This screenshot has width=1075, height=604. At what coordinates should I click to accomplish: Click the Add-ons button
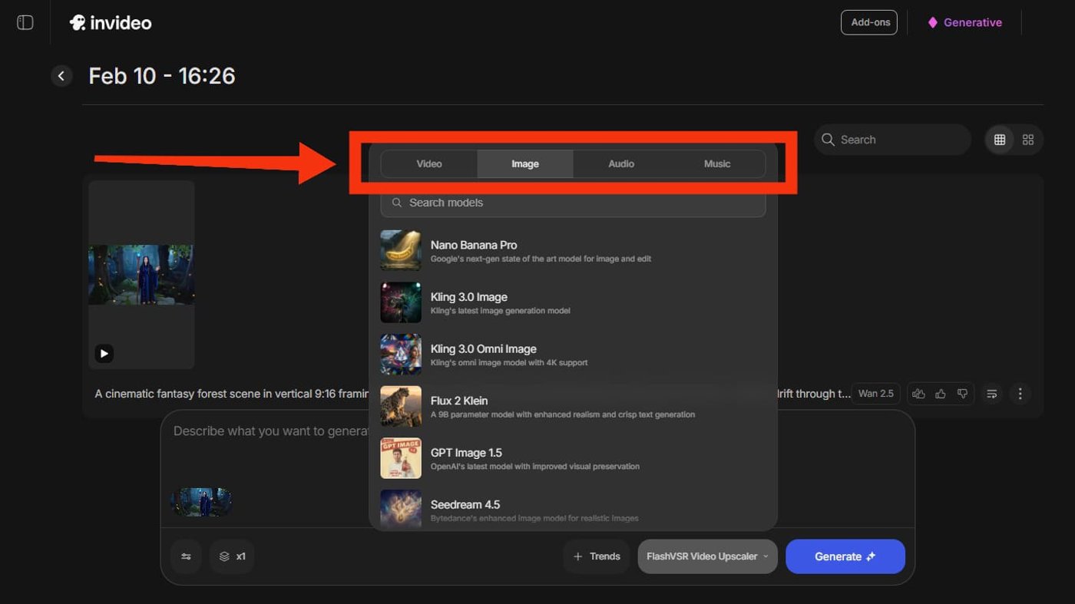tap(869, 22)
